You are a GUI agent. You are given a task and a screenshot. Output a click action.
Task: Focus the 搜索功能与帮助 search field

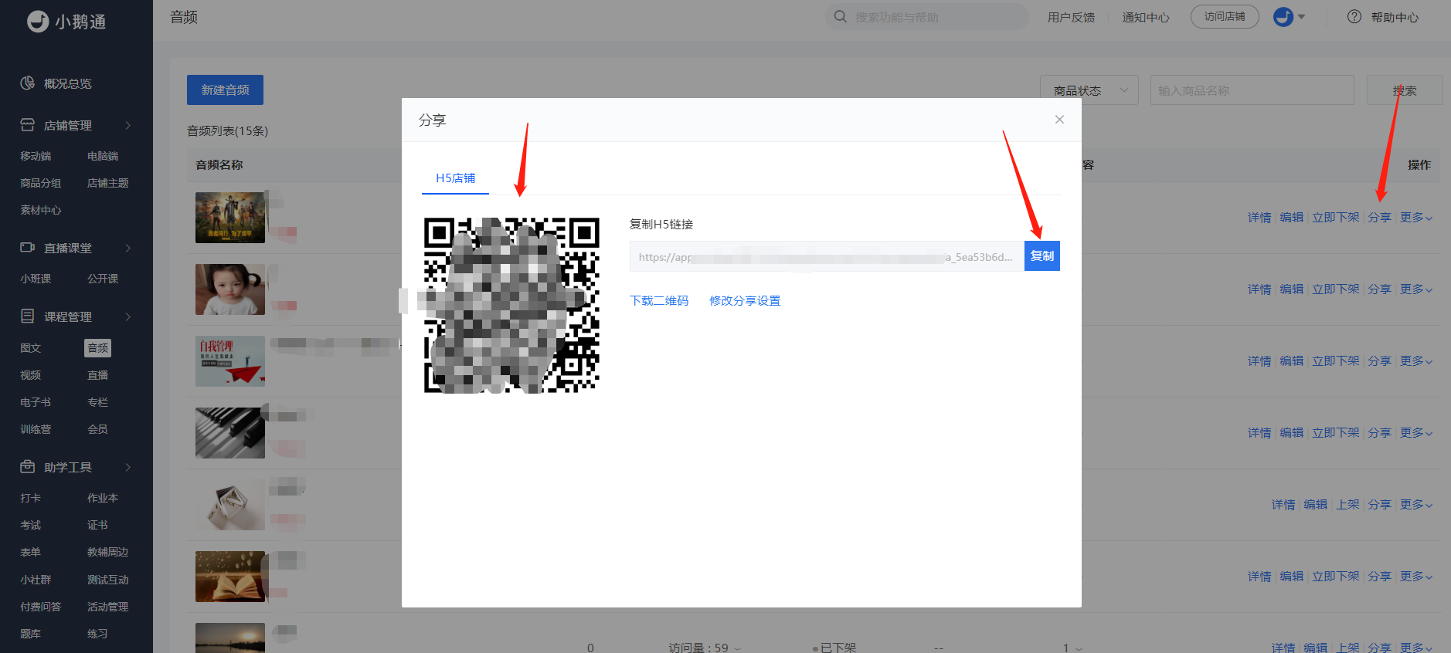(x=927, y=16)
